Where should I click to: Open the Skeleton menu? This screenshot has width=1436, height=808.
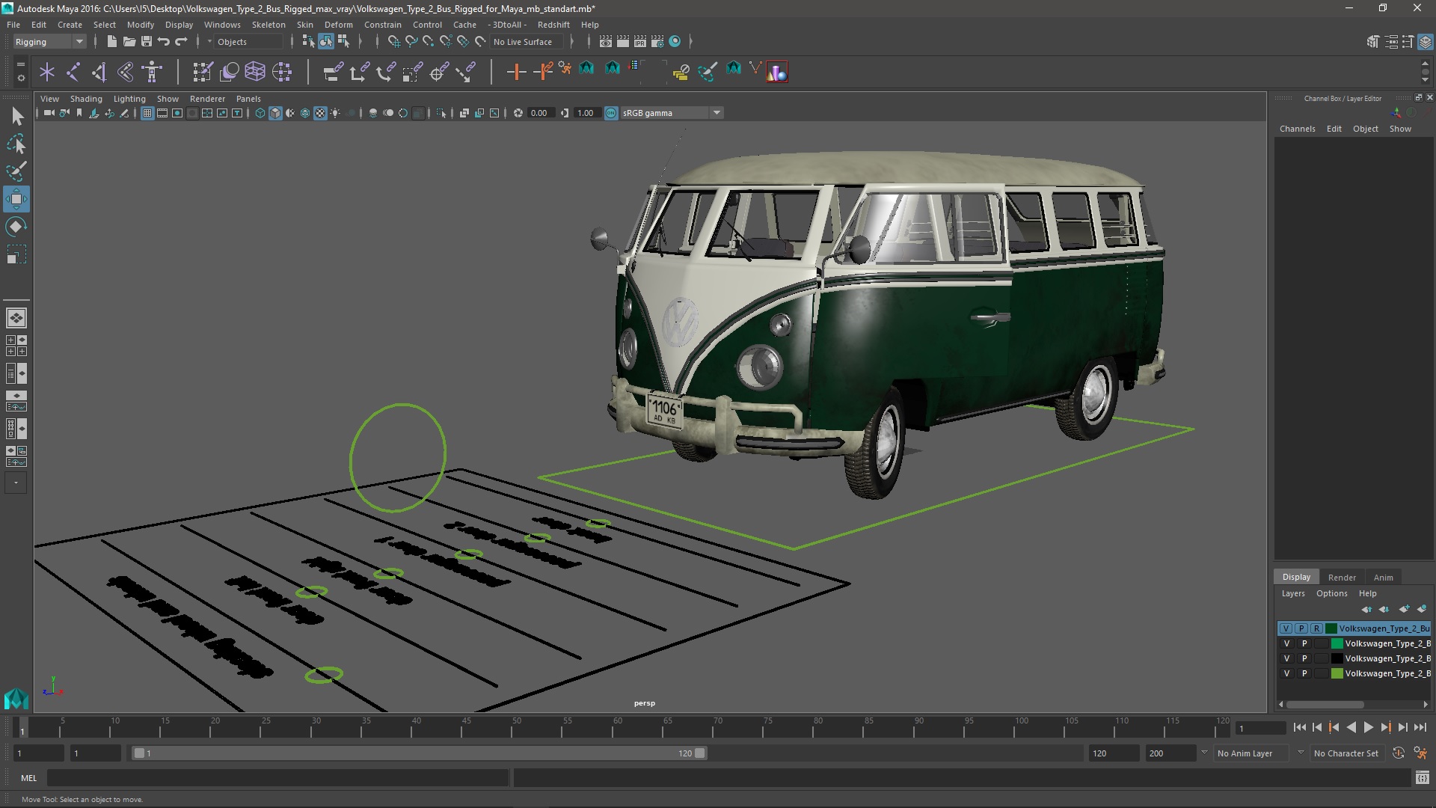point(268,25)
